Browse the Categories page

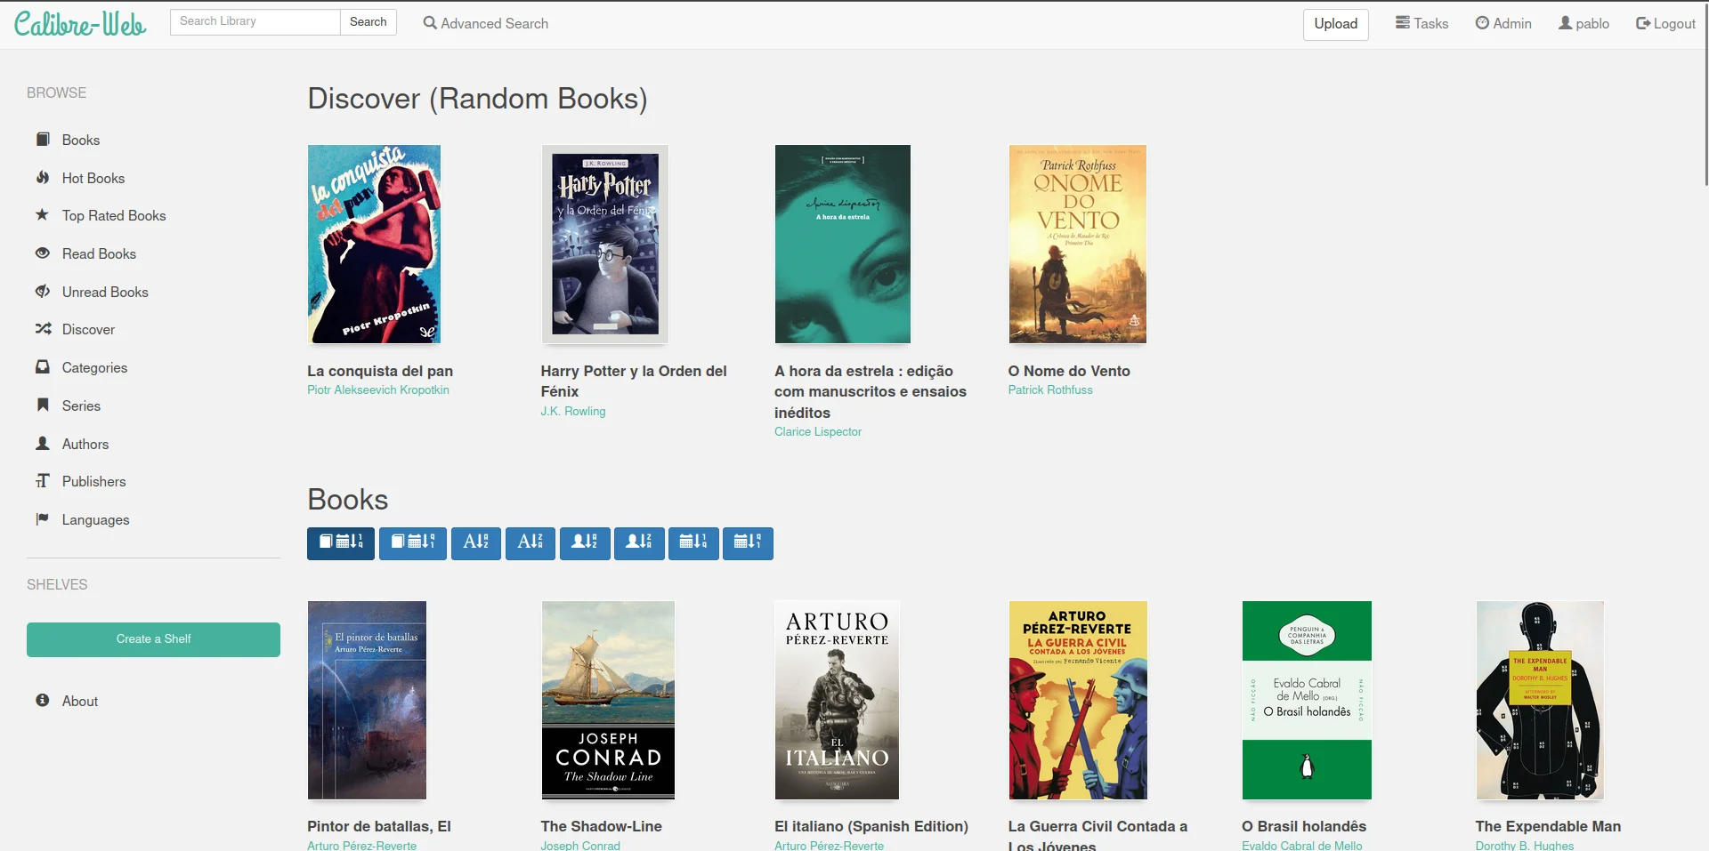(94, 368)
